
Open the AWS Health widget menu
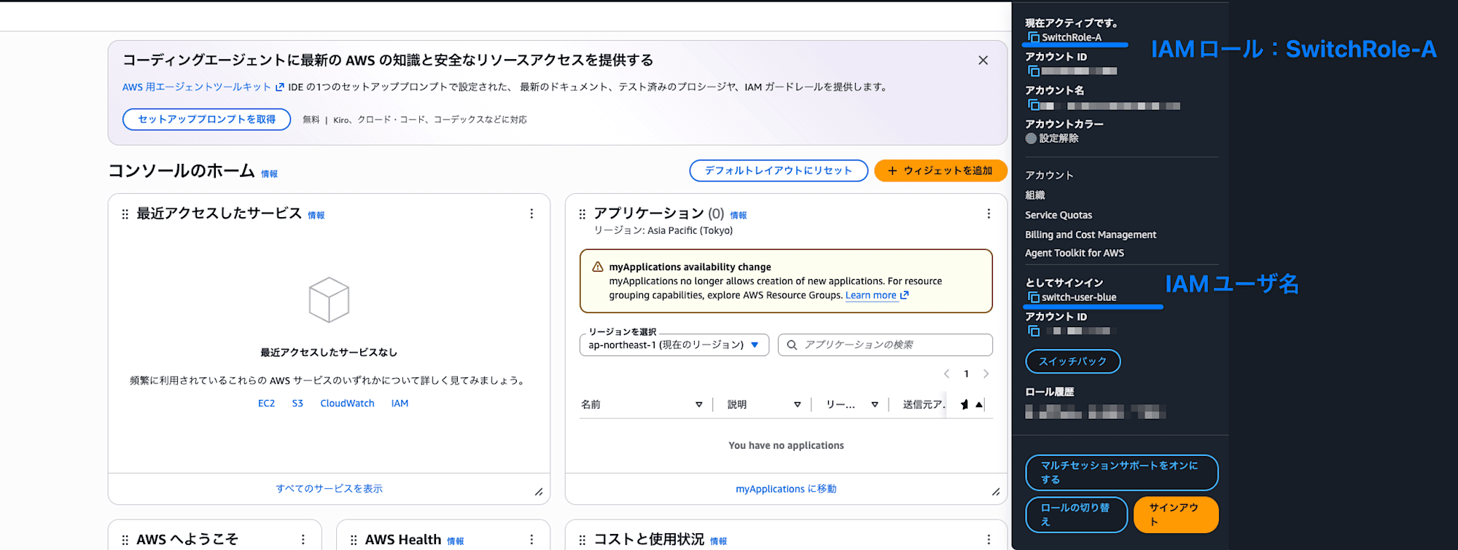[531, 540]
